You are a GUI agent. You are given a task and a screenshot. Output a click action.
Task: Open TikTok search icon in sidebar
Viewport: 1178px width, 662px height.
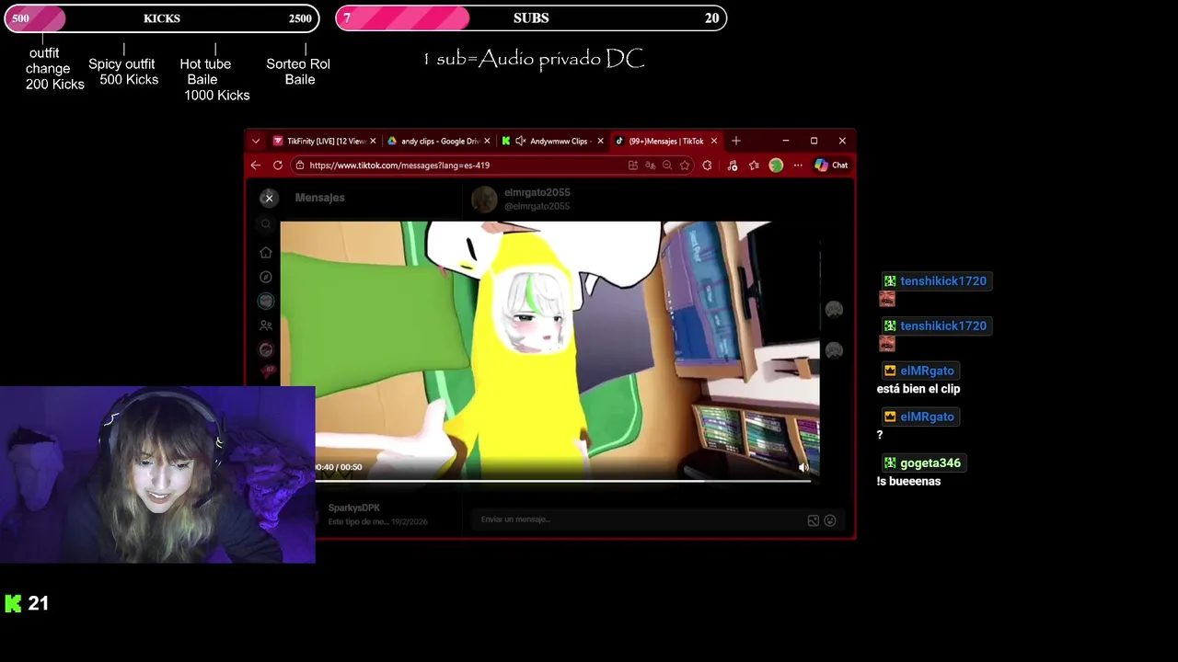[x=266, y=223]
